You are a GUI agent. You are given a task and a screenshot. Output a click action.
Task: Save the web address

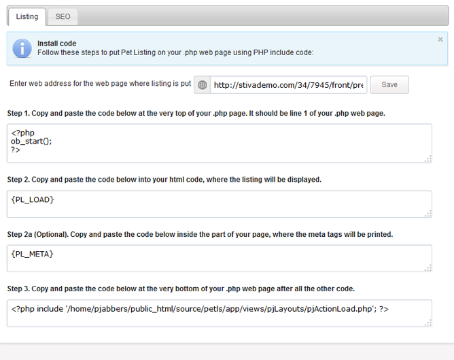point(389,84)
